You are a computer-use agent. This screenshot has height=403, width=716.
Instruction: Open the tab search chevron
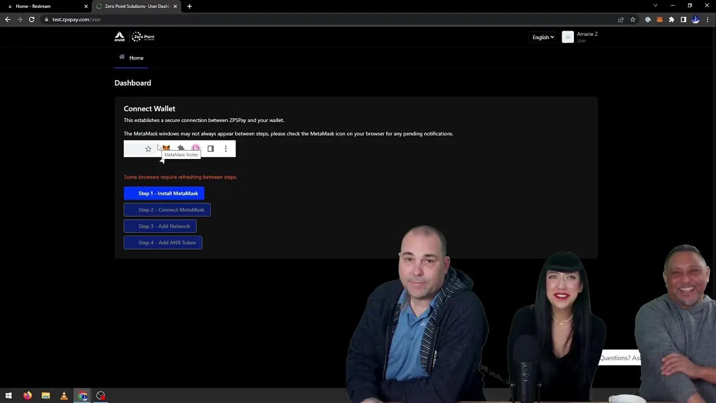tap(656, 6)
